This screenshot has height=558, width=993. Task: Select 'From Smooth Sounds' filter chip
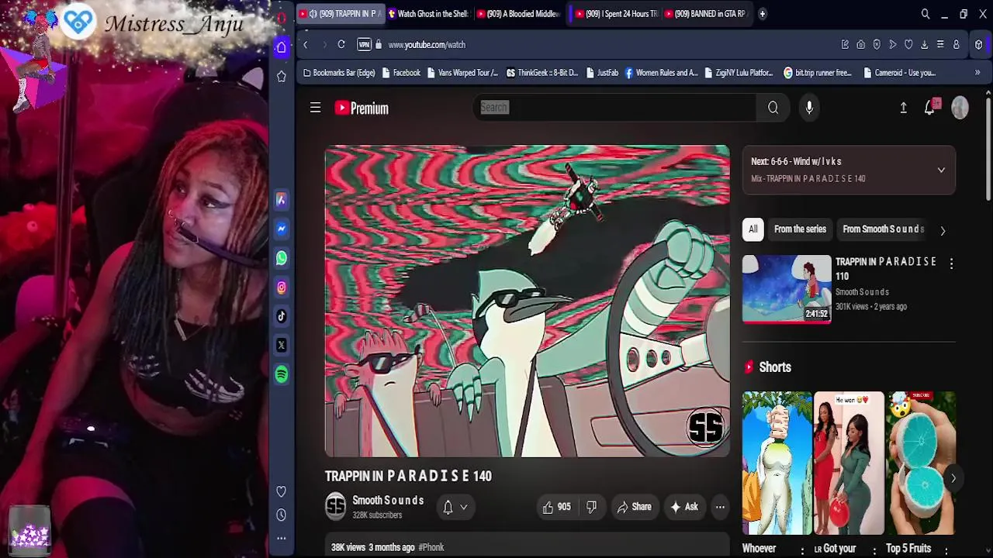tap(884, 229)
